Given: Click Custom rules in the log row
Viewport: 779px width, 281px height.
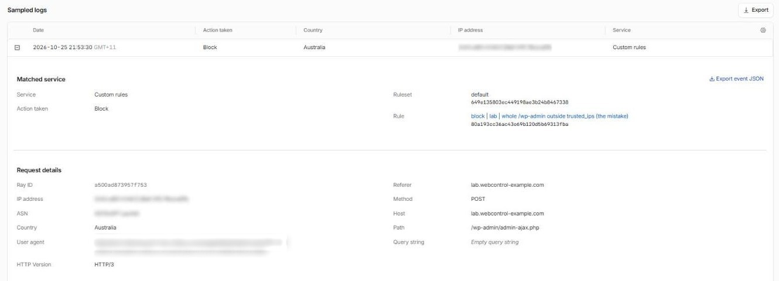Looking at the screenshot, I should [629, 47].
